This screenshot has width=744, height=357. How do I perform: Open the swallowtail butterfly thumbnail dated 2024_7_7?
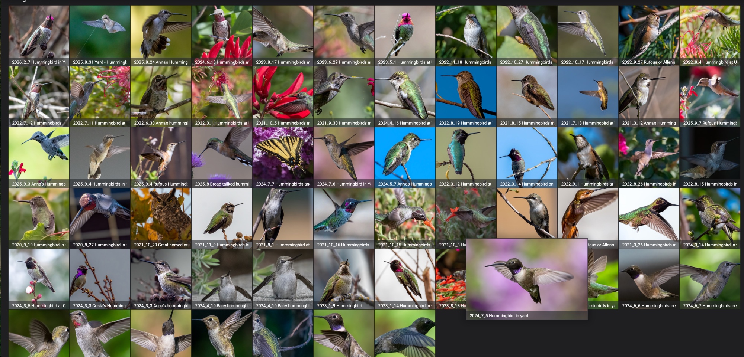pos(283,154)
